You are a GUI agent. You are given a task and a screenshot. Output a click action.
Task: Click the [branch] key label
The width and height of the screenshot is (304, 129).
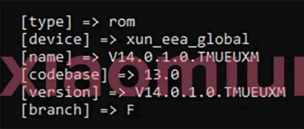(55, 111)
